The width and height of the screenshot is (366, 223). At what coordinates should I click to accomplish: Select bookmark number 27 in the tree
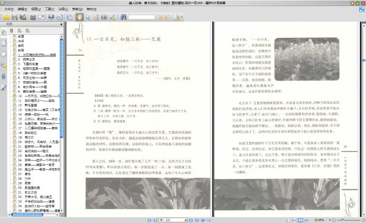pyautogui.click(x=24, y=174)
